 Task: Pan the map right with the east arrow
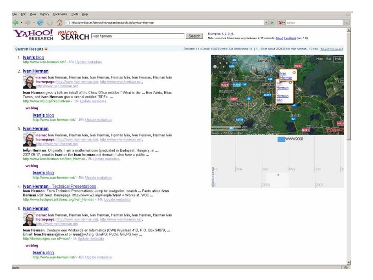coord(227,63)
